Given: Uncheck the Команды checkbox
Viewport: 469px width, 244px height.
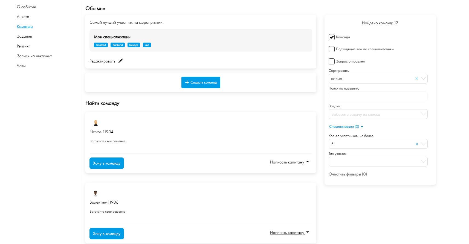Looking at the screenshot, I should (x=332, y=37).
